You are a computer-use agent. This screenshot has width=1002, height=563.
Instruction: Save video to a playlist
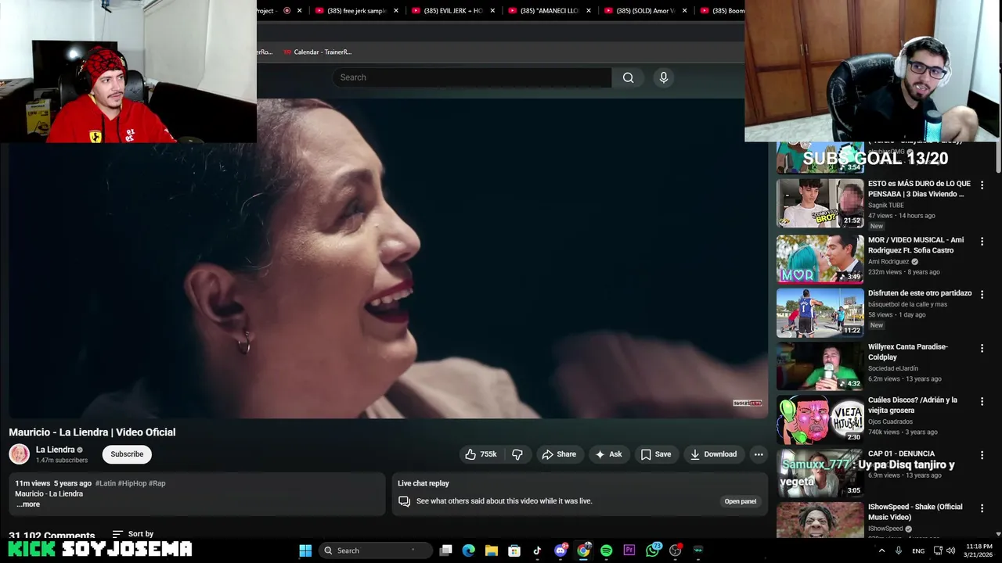click(656, 454)
